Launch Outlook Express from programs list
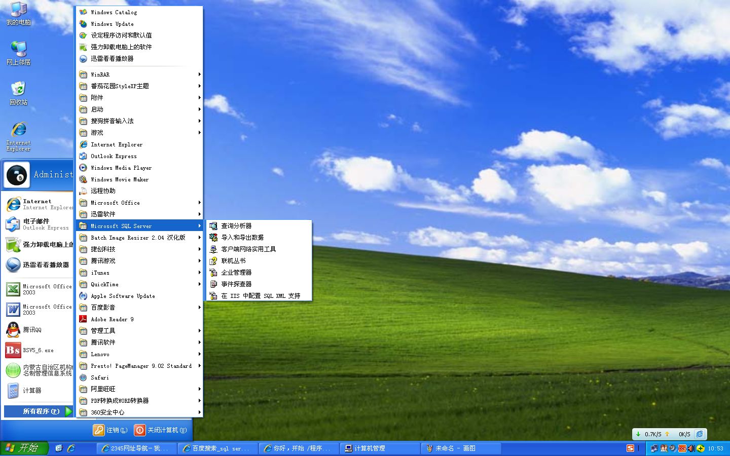 pyautogui.click(x=139, y=156)
